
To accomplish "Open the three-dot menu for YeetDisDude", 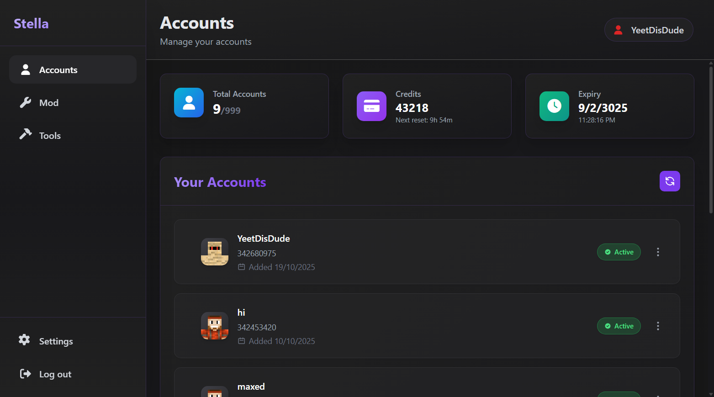I will coord(658,252).
